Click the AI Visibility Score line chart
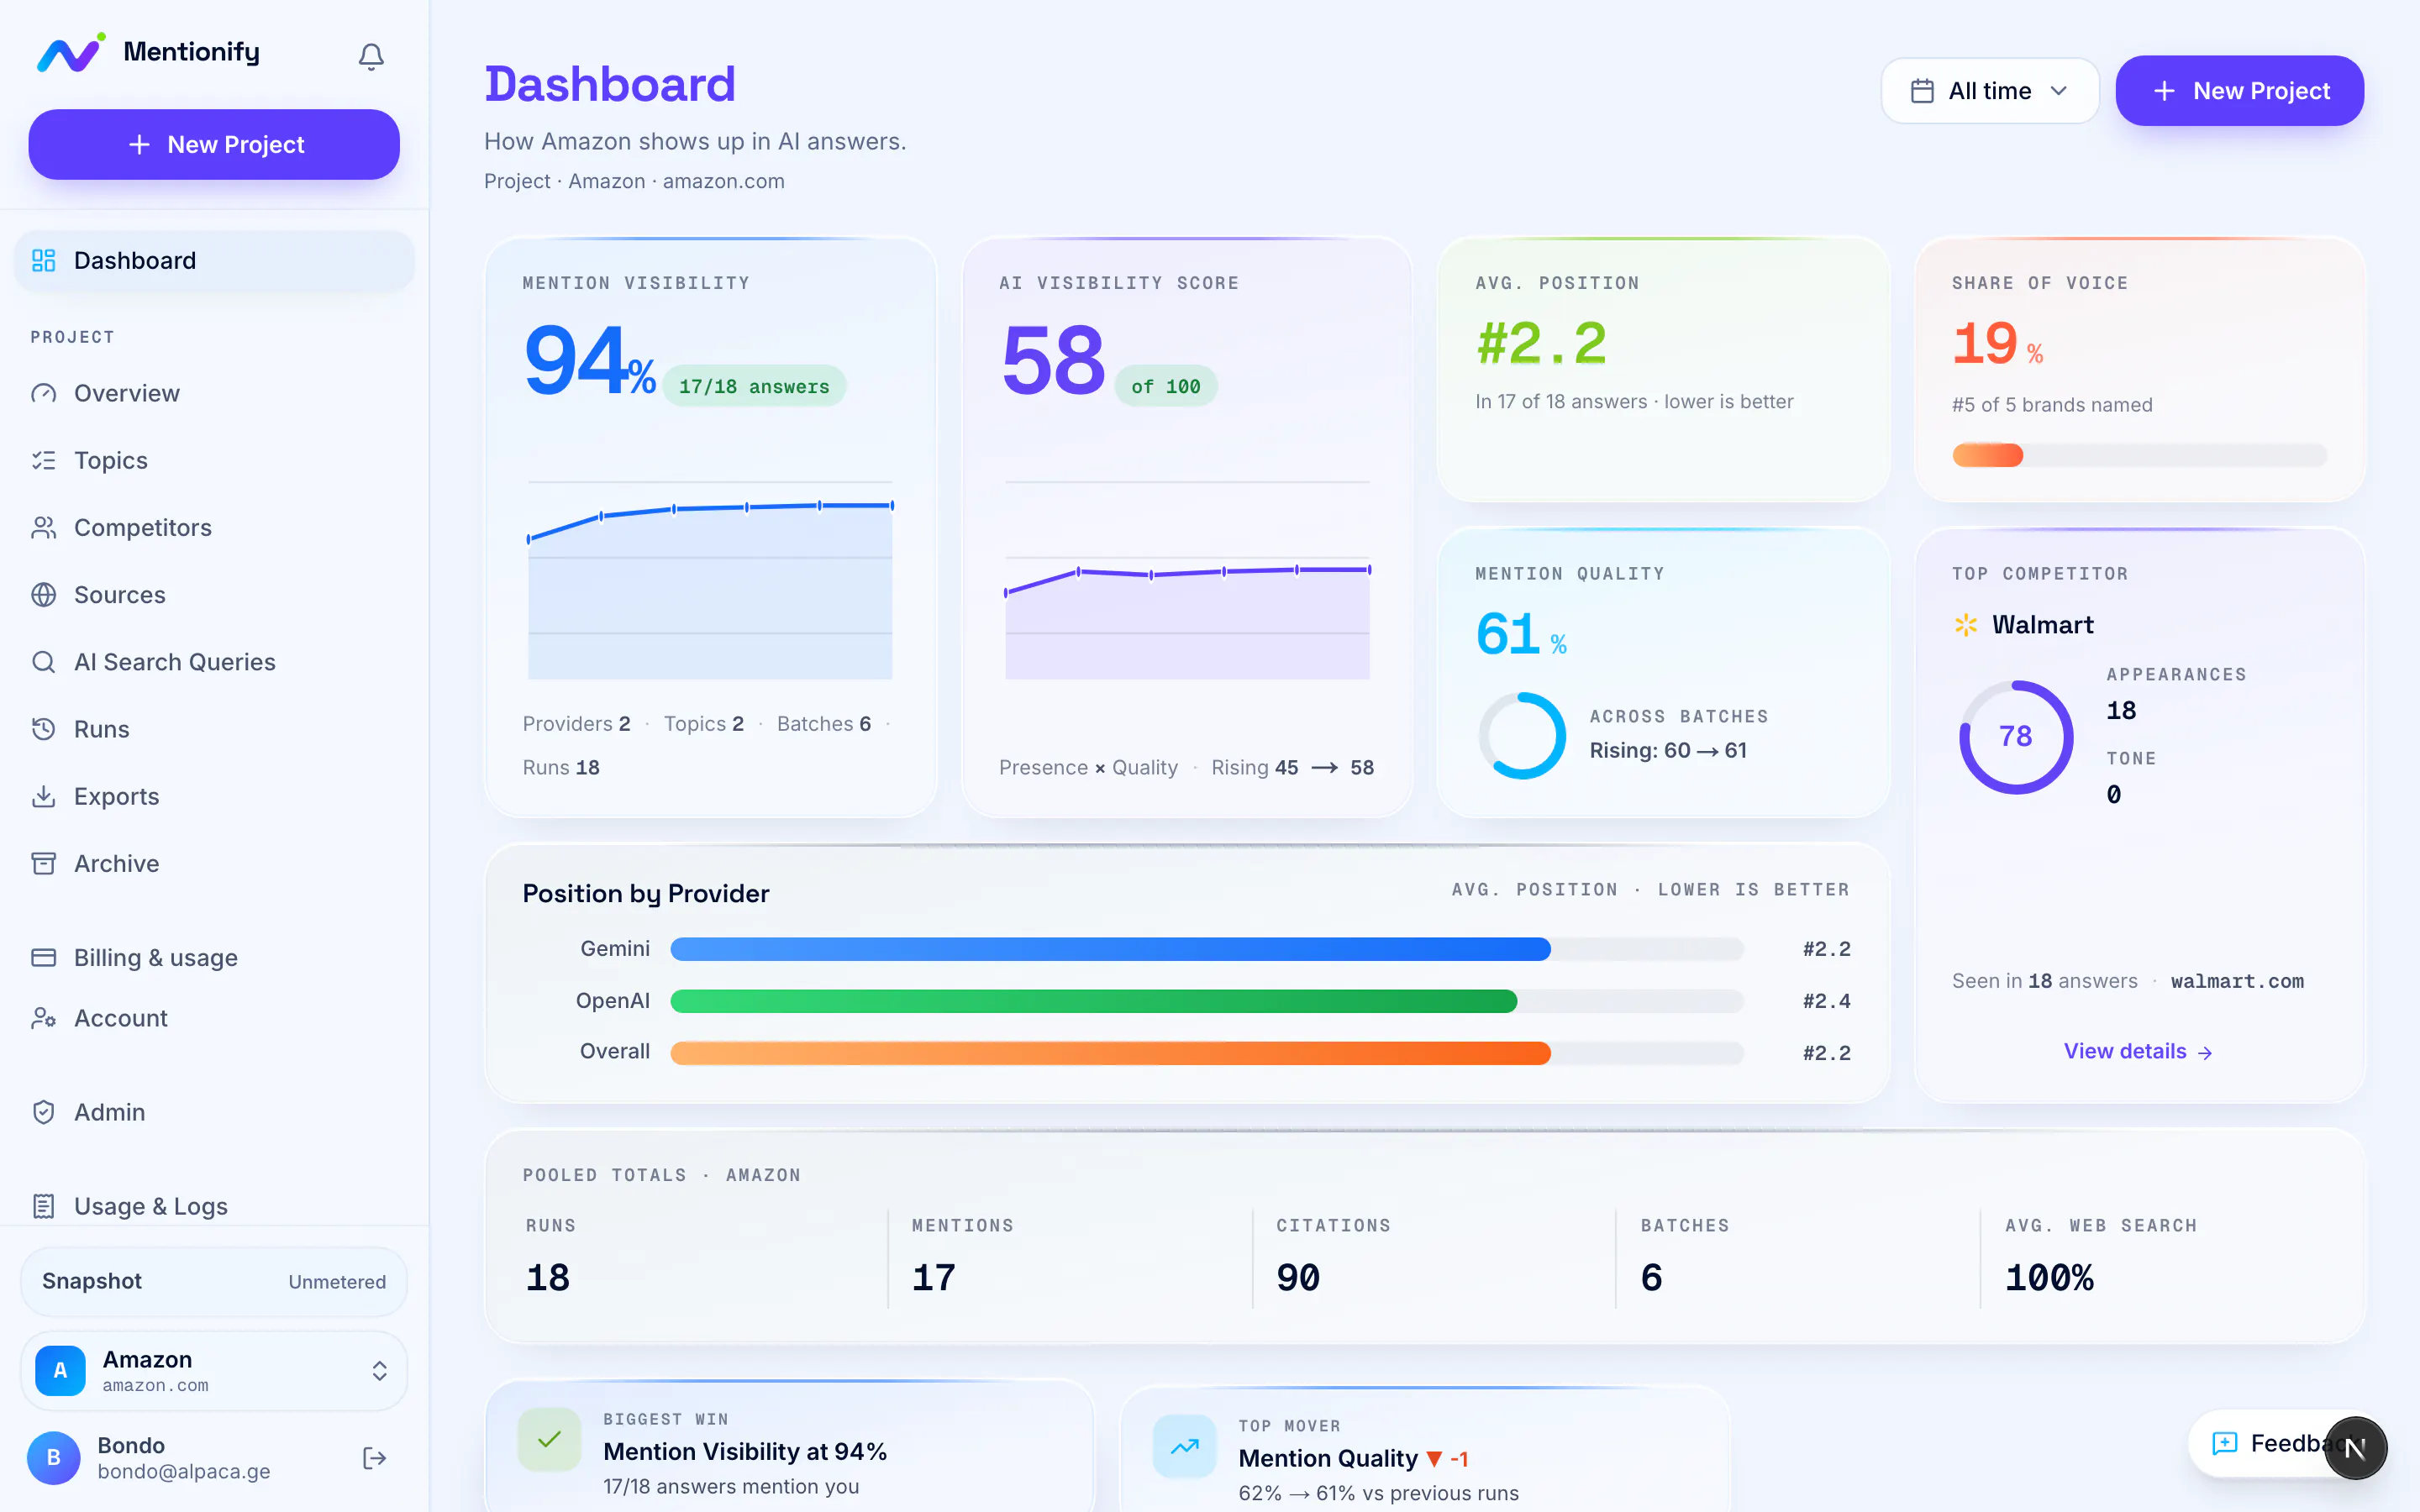Screen dimensions: 2420x1512 point(1187,581)
